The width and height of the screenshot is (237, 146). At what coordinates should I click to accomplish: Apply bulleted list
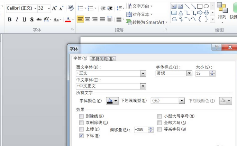click(x=80, y=8)
